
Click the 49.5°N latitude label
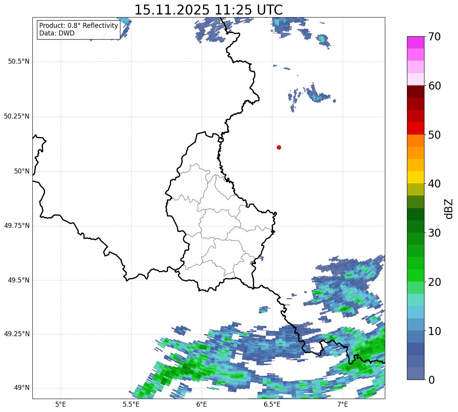click(19, 280)
